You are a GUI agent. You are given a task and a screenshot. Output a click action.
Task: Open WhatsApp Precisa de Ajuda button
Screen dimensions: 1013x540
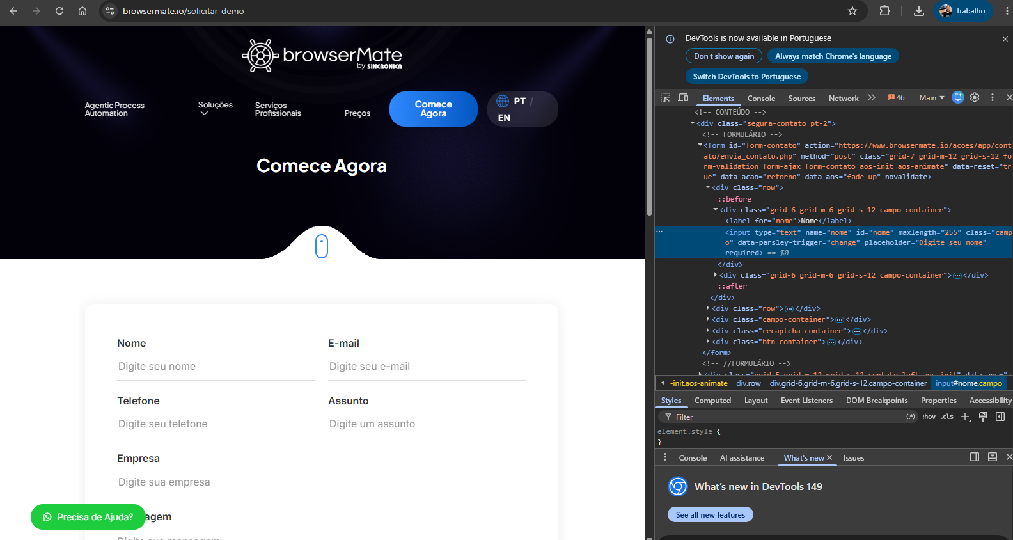88,517
